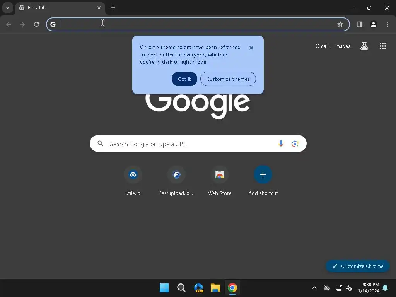The image size is (396, 297).
Task: Focus the Chrome address bar
Action: click(x=198, y=24)
